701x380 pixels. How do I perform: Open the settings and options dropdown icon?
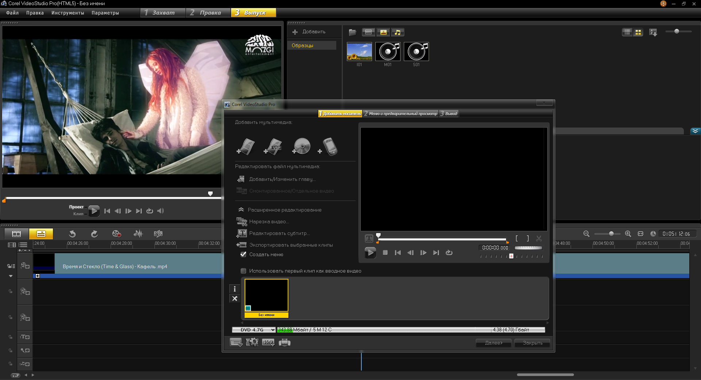pyautogui.click(x=236, y=342)
